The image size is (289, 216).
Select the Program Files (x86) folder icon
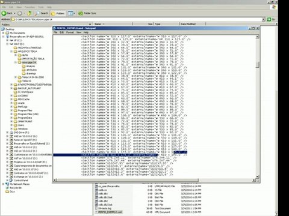[x=16, y=114]
